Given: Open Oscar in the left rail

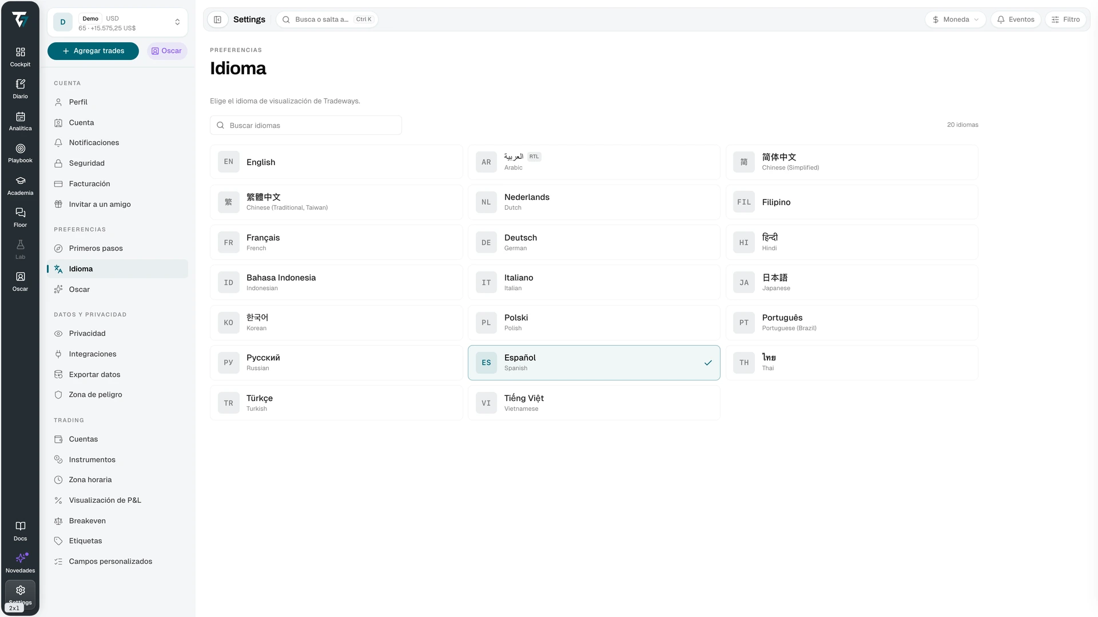Looking at the screenshot, I should (20, 281).
